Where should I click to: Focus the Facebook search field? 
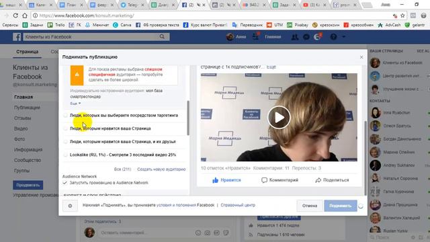96,37
